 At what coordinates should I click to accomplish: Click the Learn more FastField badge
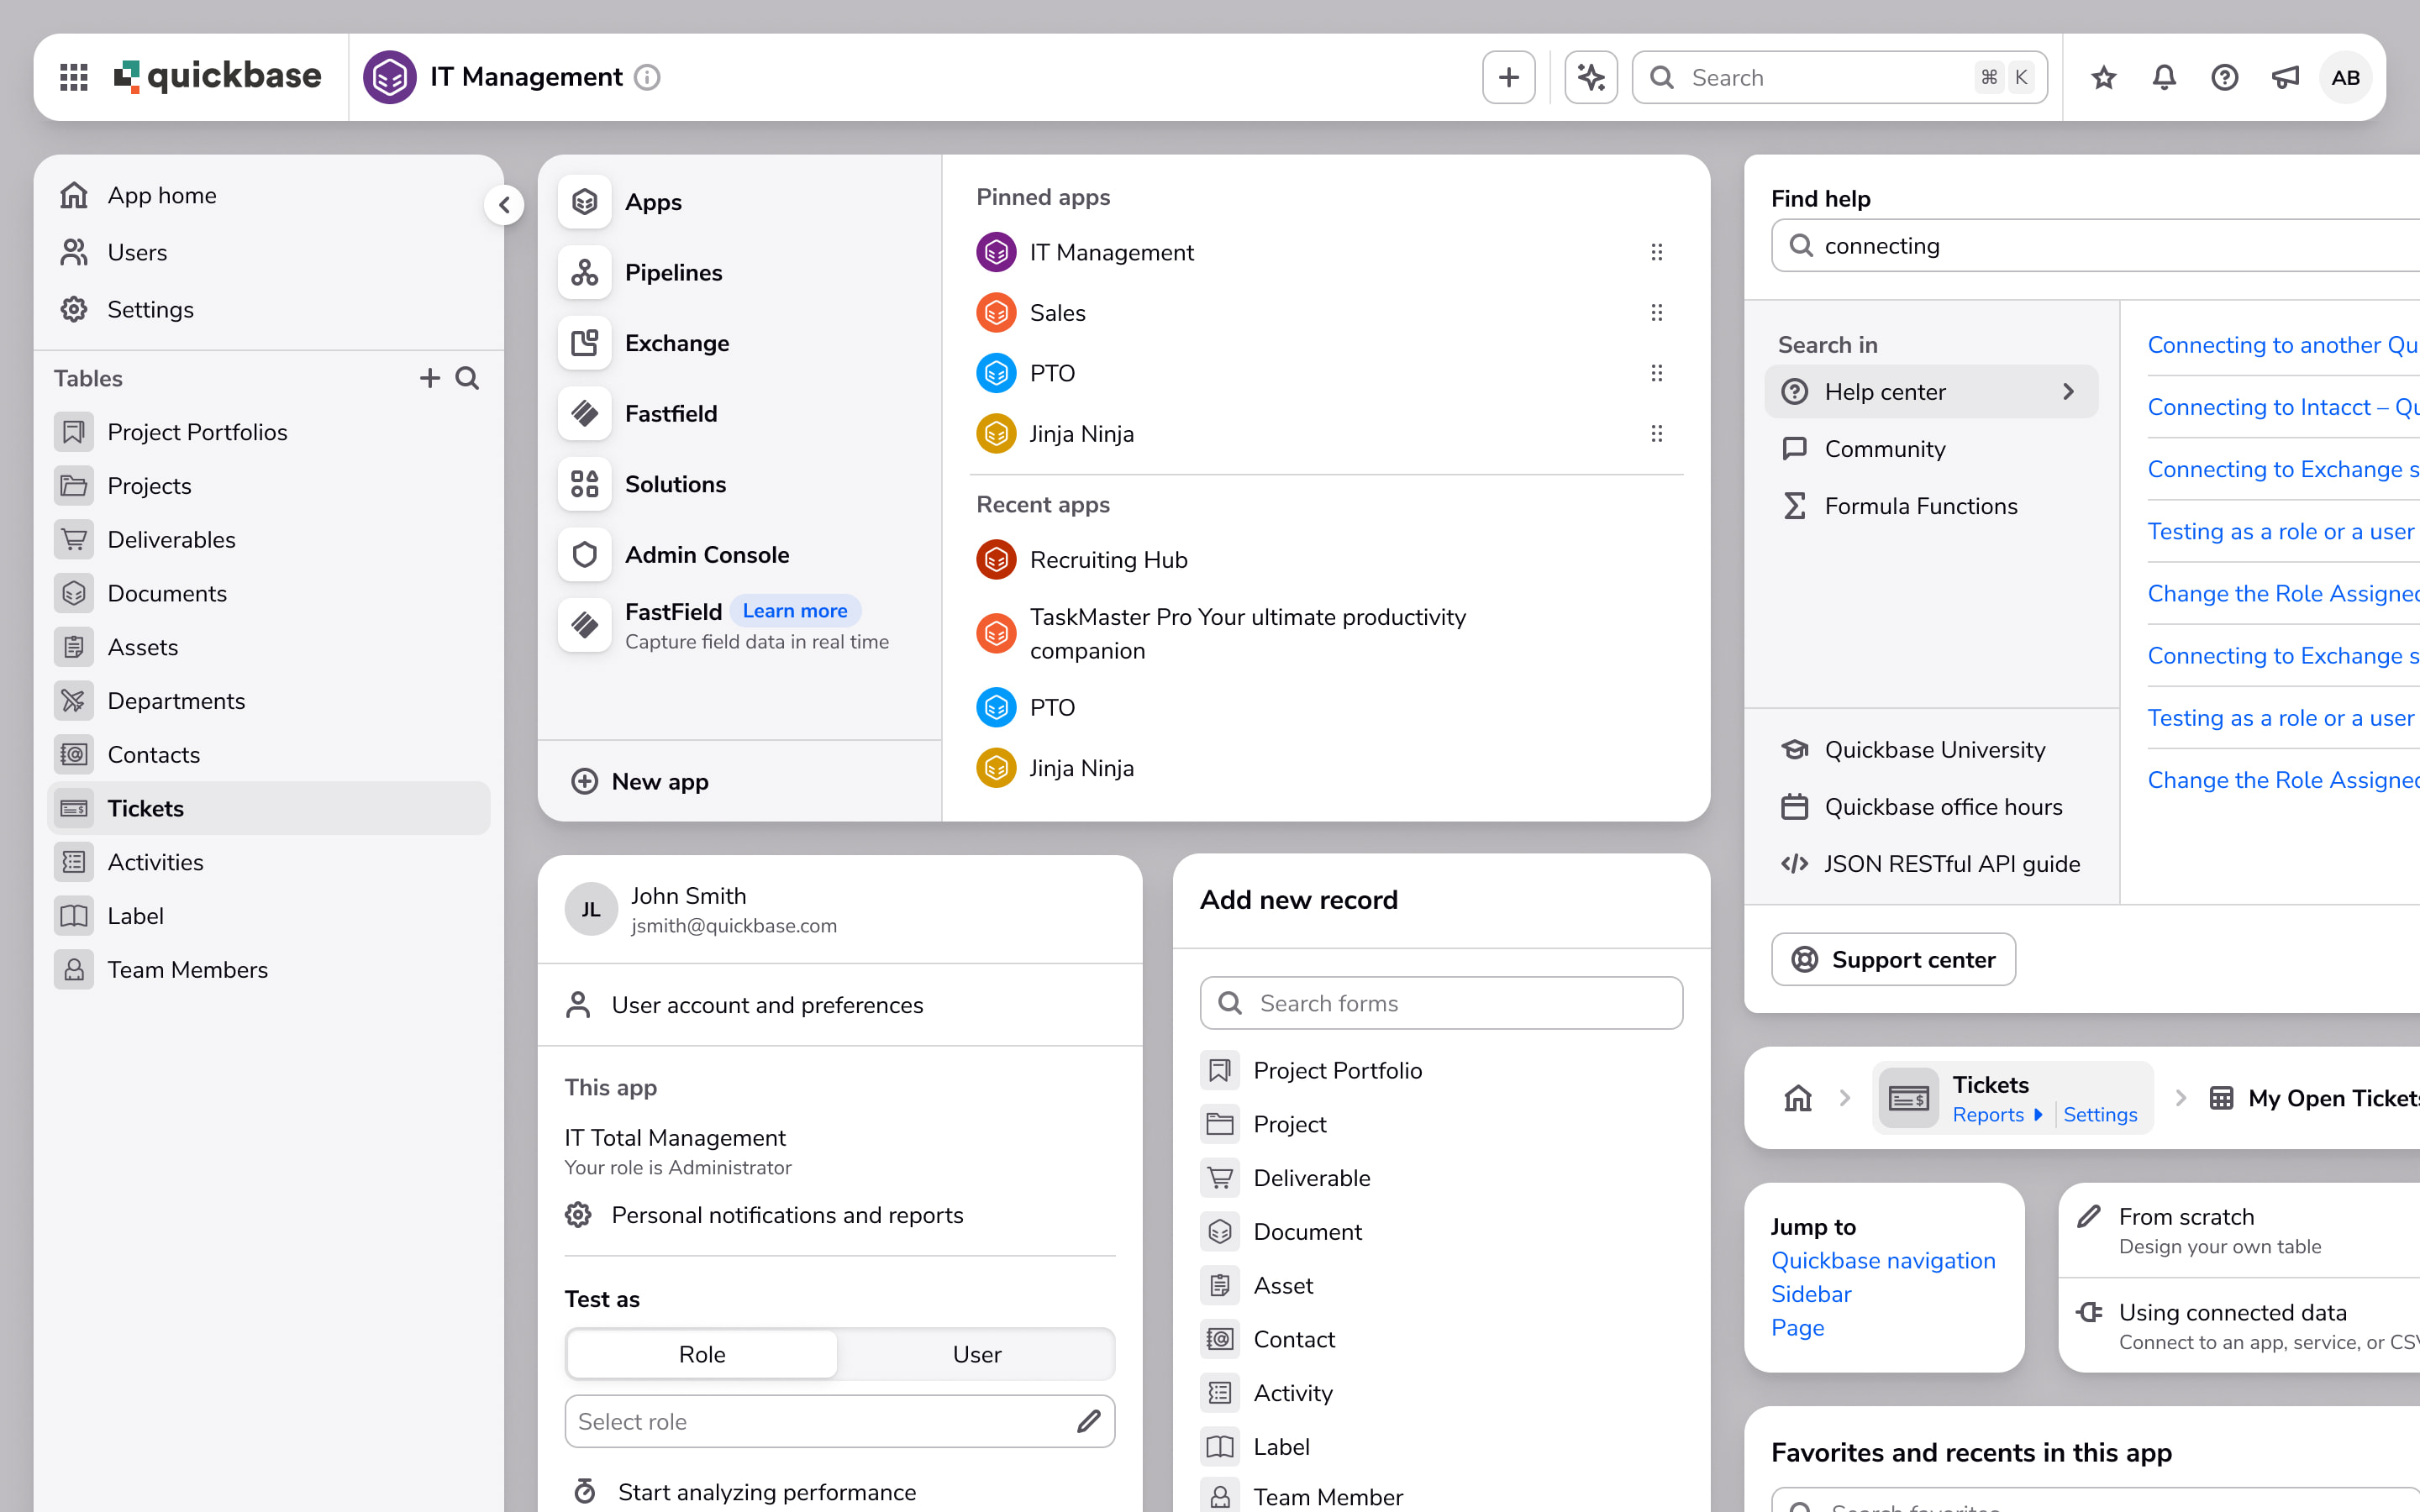point(794,610)
